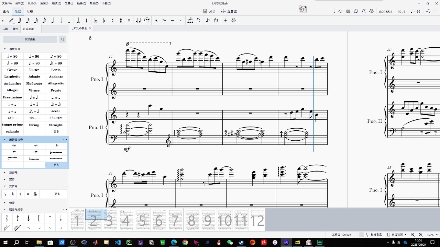This screenshot has height=247, width=440.
Task: Search palettes with magnifier button
Action: point(63,39)
